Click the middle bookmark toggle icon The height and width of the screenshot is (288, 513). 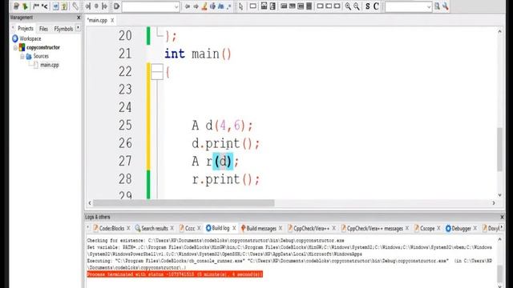tap(96, 6)
